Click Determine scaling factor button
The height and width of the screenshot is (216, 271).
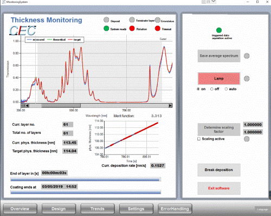219,130
